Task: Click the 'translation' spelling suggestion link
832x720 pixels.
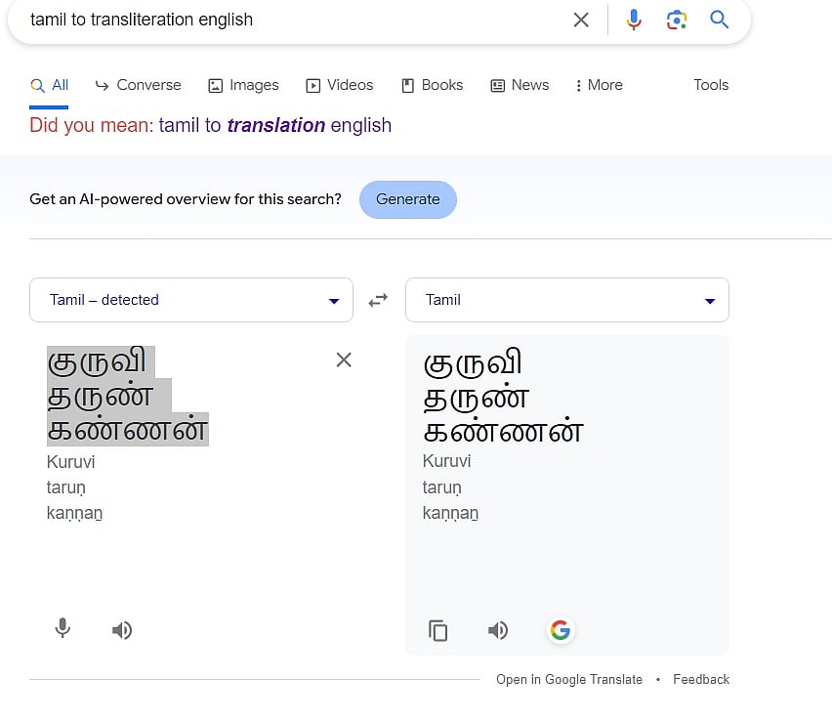Action: (274, 125)
